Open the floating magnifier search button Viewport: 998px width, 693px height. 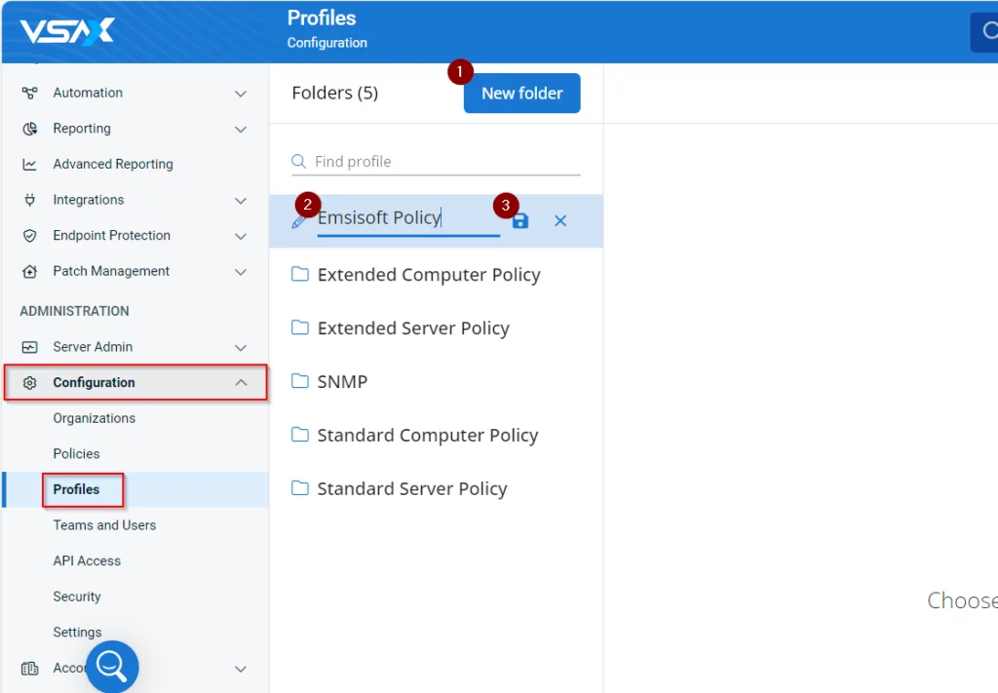[112, 667]
